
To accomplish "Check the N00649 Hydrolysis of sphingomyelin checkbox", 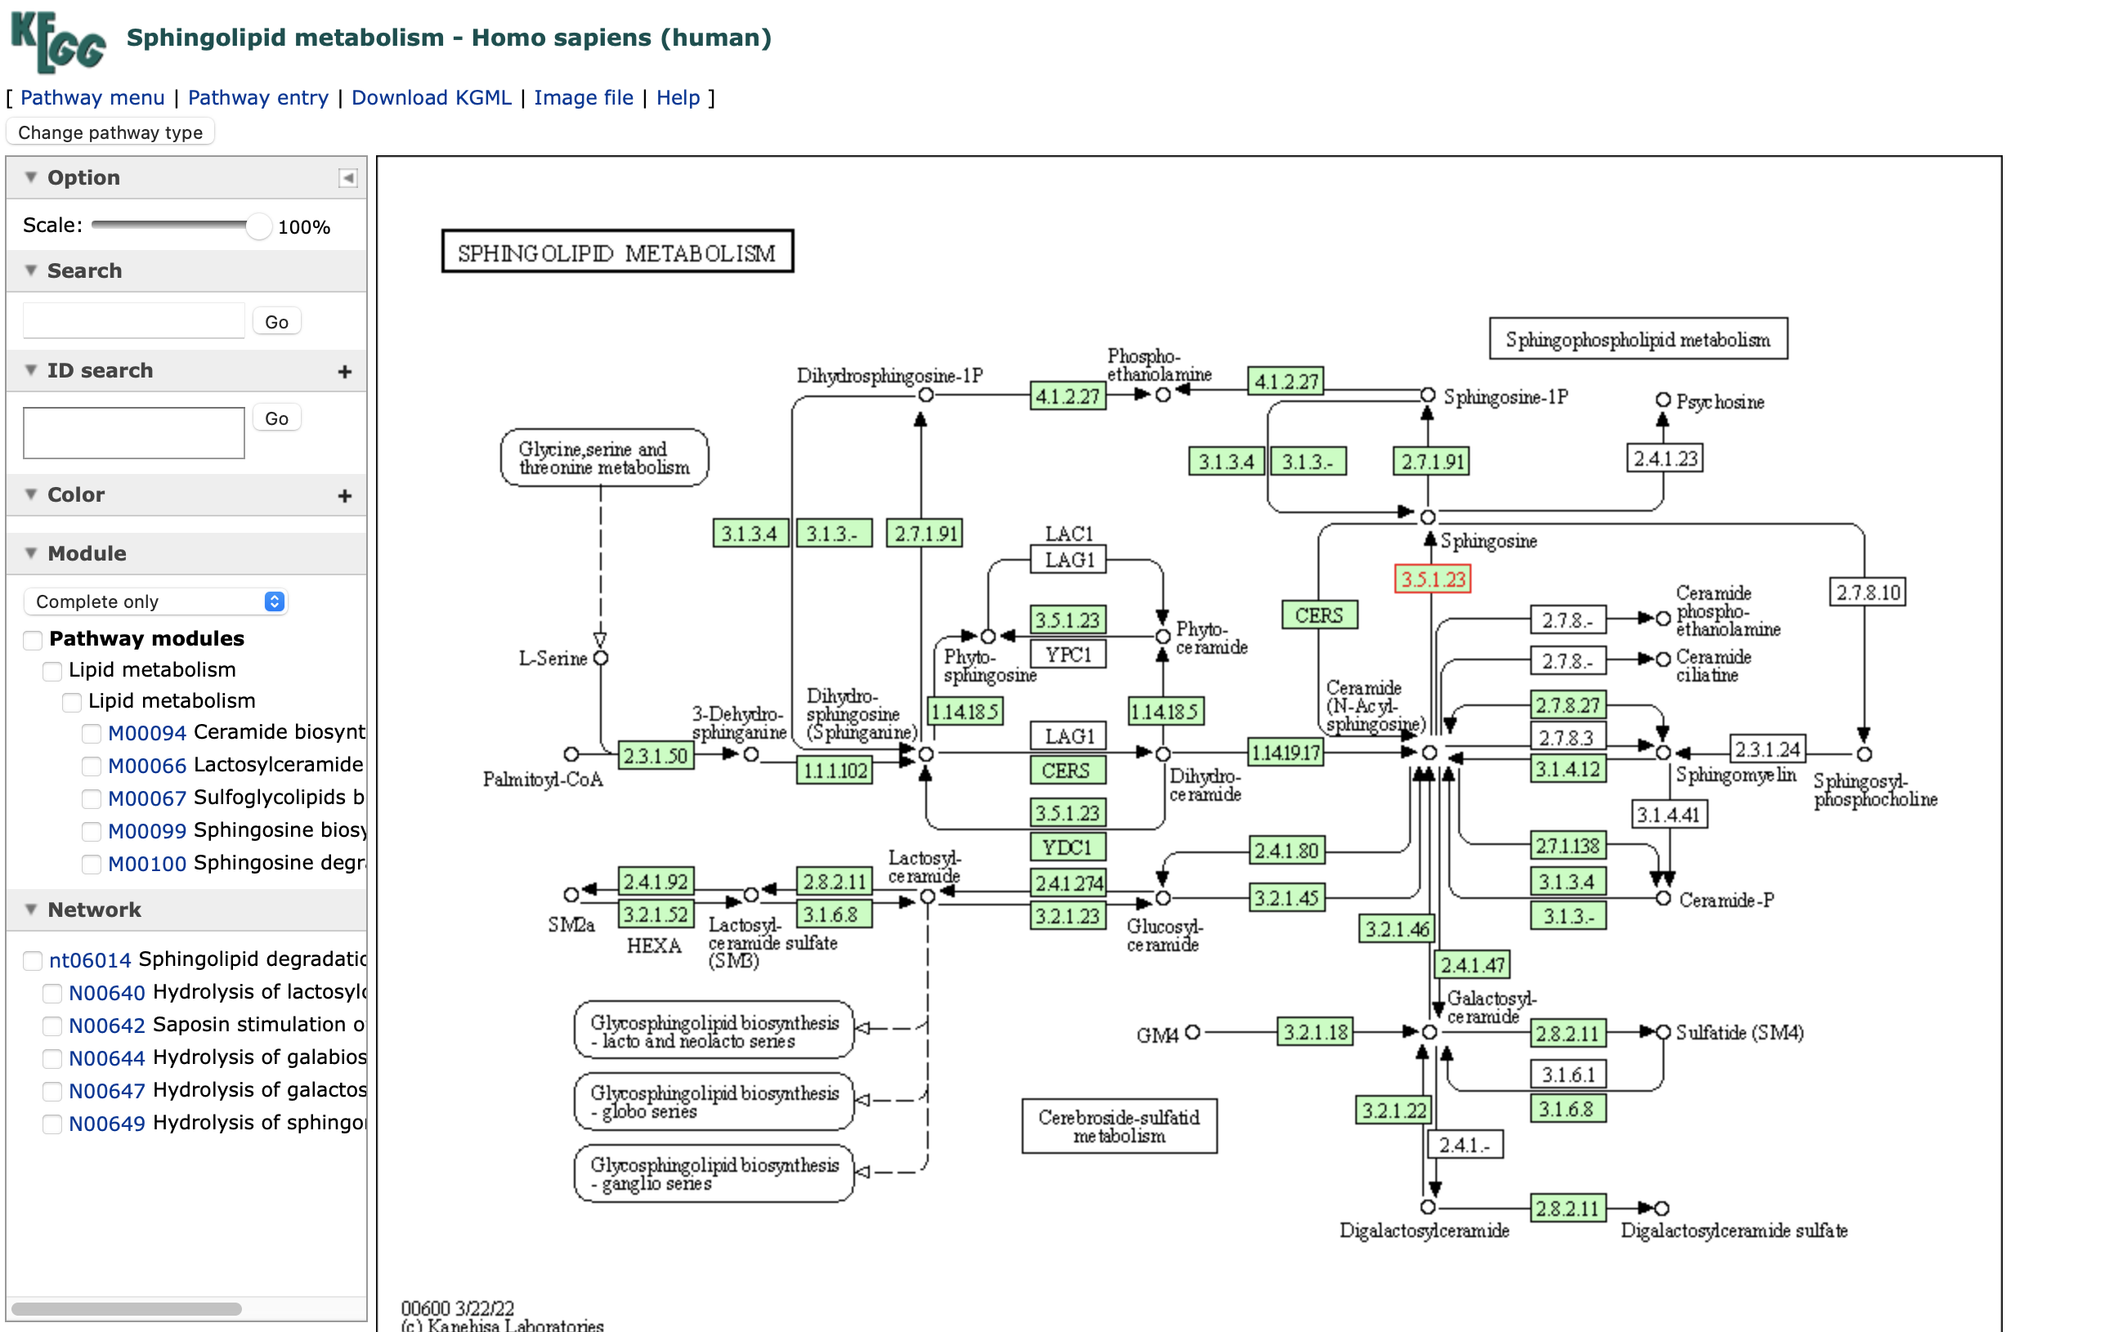I will pos(52,1124).
